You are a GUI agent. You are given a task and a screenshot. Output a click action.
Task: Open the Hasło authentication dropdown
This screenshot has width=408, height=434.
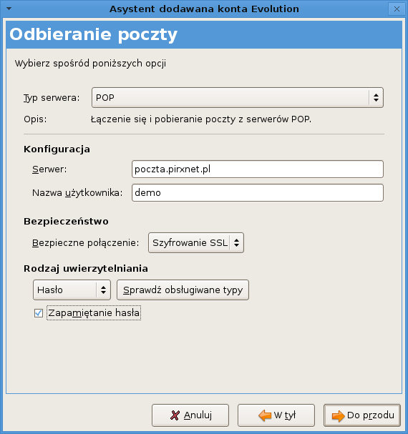point(72,290)
